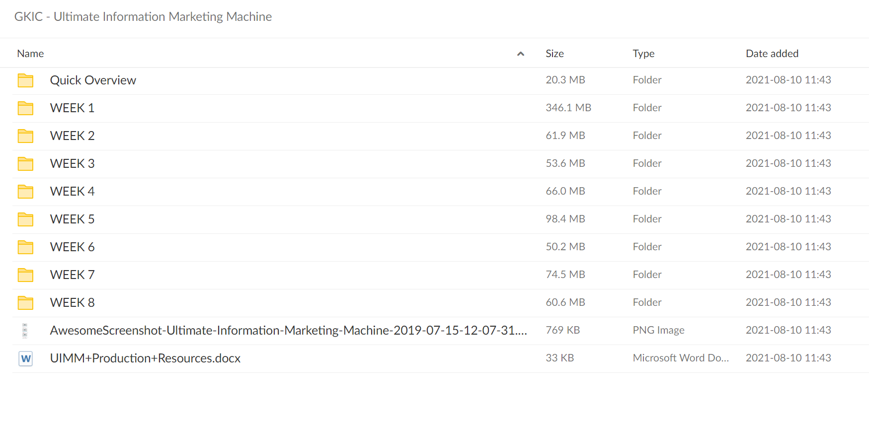
Task: Click the date added cell for WEEK 8
Action: coord(789,302)
